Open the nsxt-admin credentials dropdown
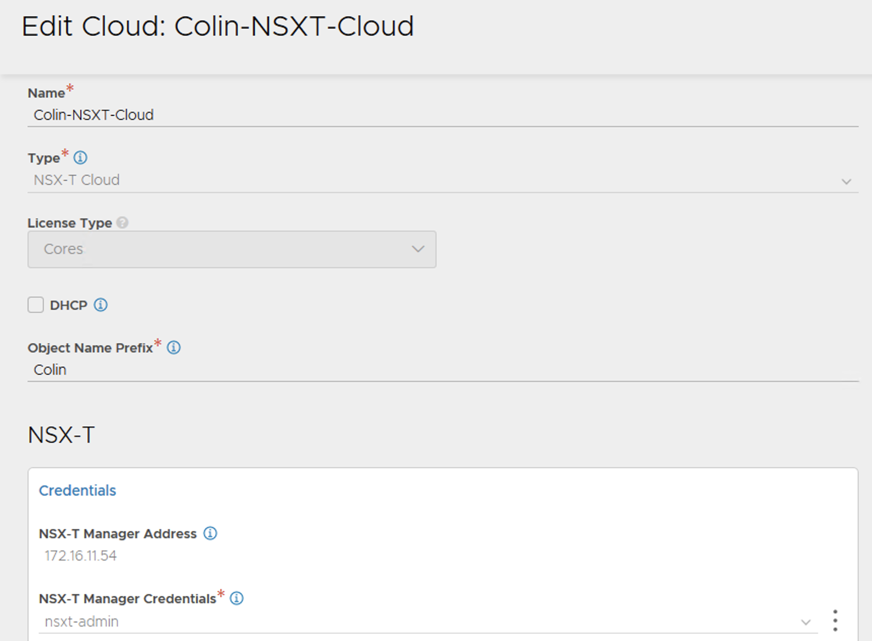Image resolution: width=872 pixels, height=641 pixels. [x=428, y=622]
